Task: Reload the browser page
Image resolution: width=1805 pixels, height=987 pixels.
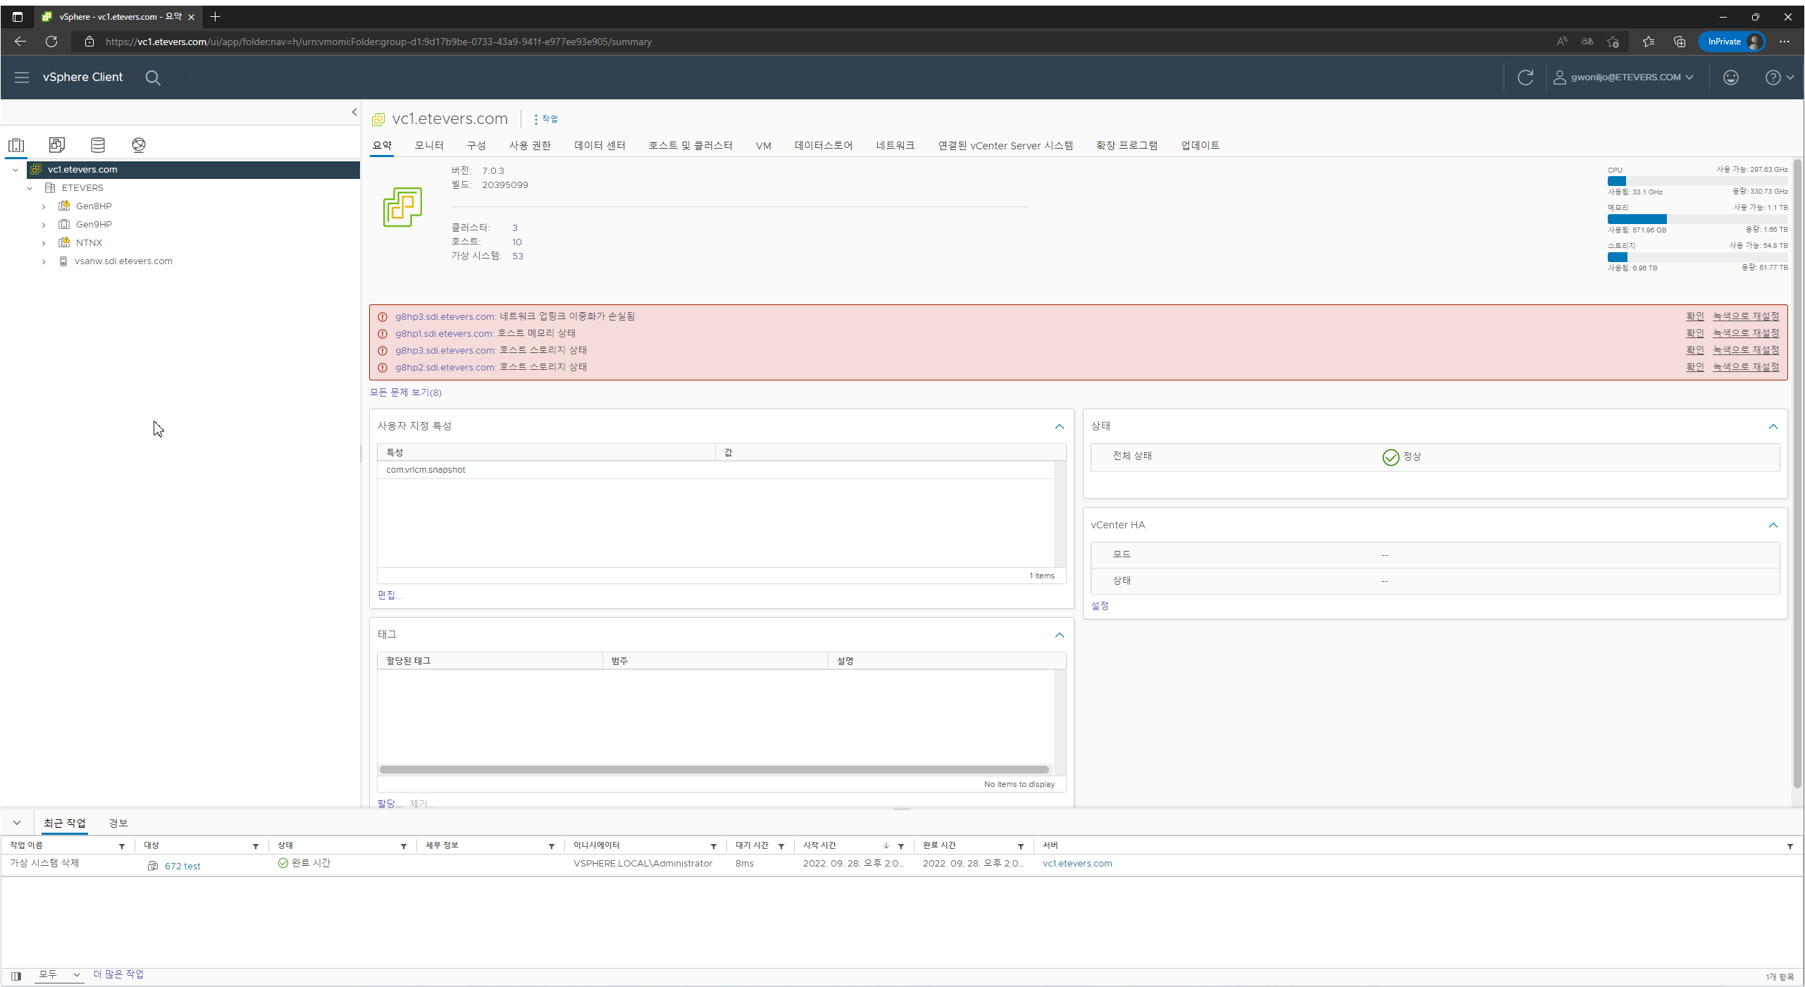Action: click(x=51, y=42)
